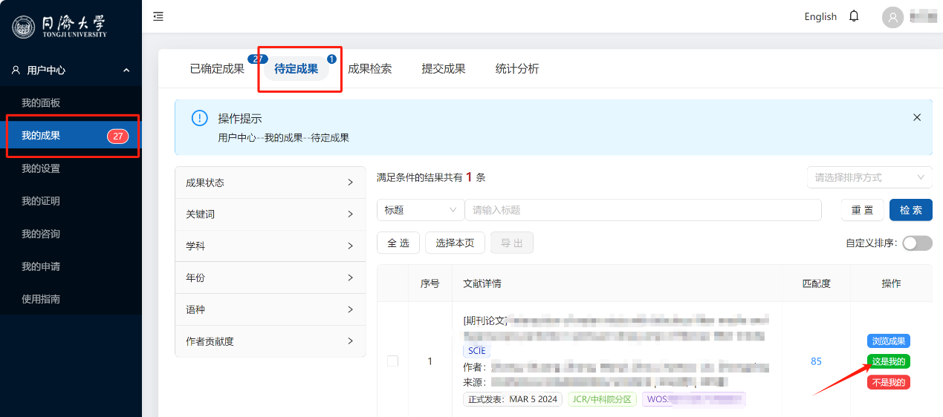Image resolution: width=943 pixels, height=417 pixels.
Task: Click the 选择本页 button
Action: 455,243
